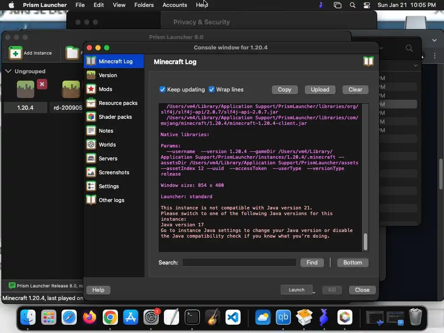Open the Edit menu
This screenshot has height=333, width=444.
[98, 5]
